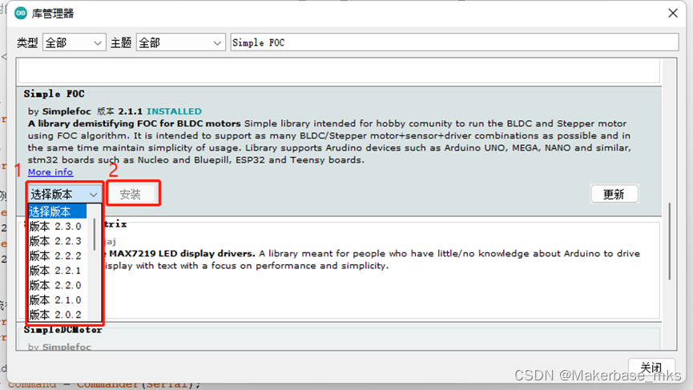Select the Simple FOC library title
The height and width of the screenshot is (390, 693).
click(x=54, y=94)
